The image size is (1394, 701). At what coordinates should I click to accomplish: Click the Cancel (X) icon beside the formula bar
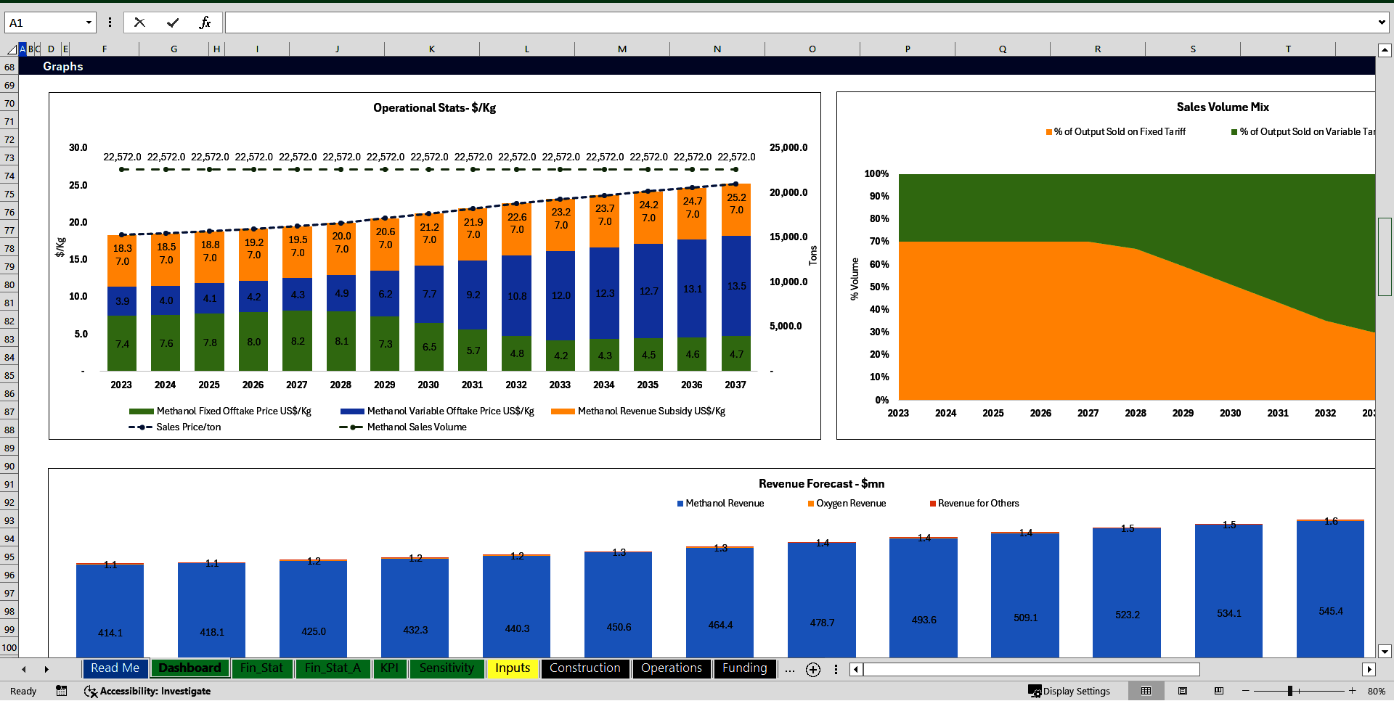(x=139, y=22)
